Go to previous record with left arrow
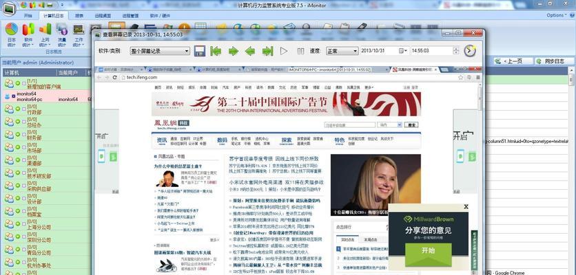 [x=250, y=51]
